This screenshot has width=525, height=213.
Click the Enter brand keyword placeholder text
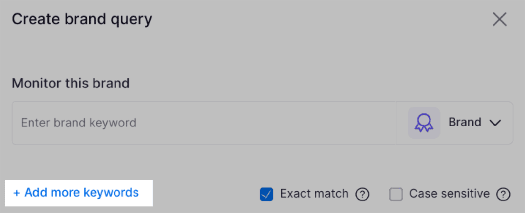(78, 123)
